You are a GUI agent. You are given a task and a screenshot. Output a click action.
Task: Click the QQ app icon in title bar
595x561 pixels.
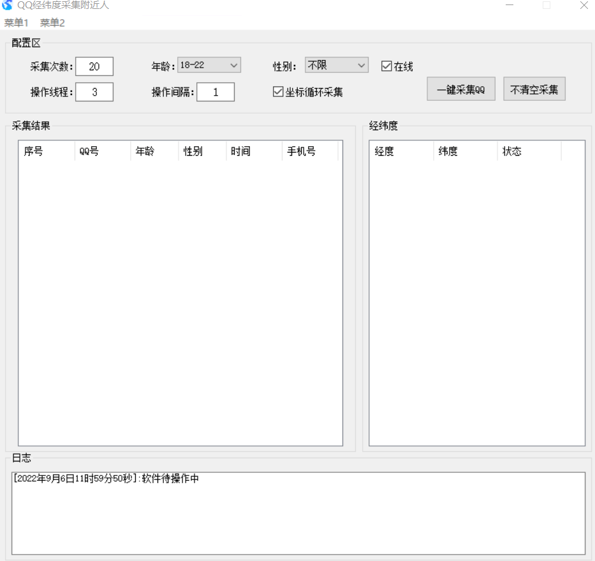(7, 5)
